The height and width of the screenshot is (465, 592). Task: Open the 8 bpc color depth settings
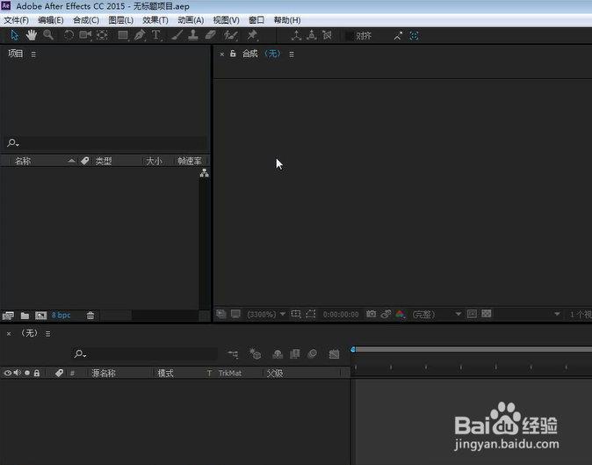(x=61, y=315)
